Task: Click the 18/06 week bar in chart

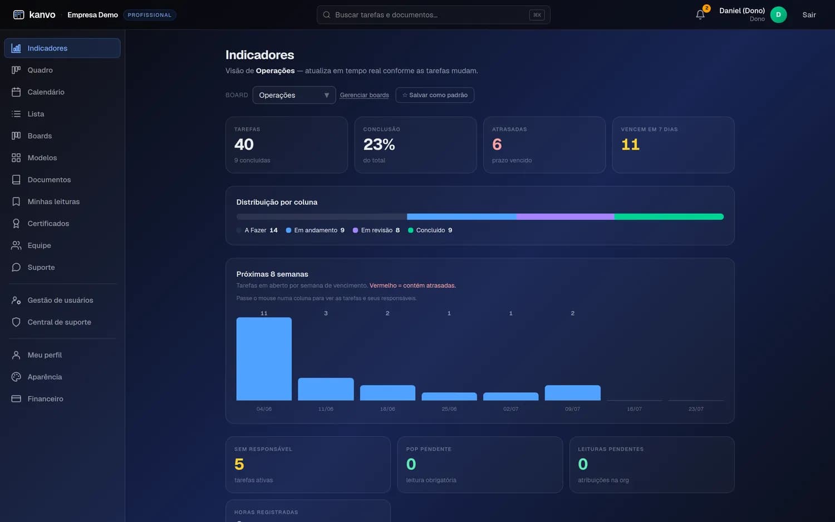Action: pyautogui.click(x=387, y=393)
